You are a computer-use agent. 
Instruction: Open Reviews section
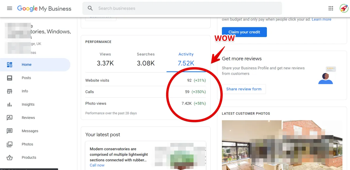click(x=28, y=118)
